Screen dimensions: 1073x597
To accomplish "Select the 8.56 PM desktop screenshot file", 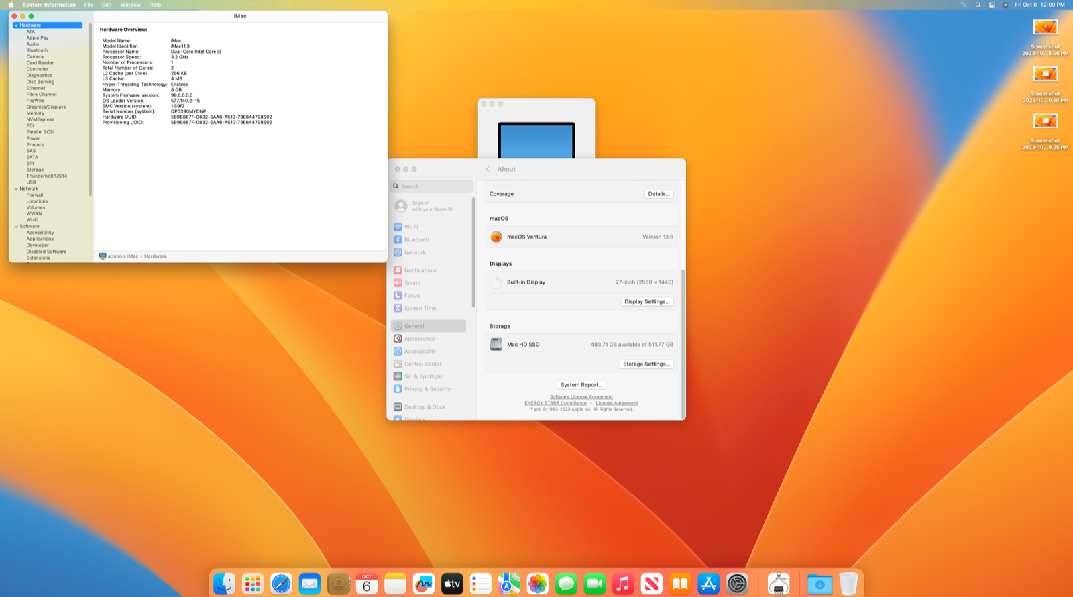I will [1046, 38].
